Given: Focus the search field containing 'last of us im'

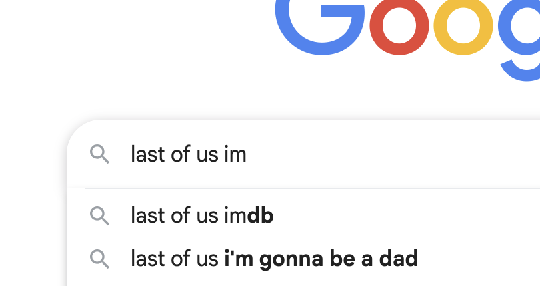Looking at the screenshot, I should (333, 155).
